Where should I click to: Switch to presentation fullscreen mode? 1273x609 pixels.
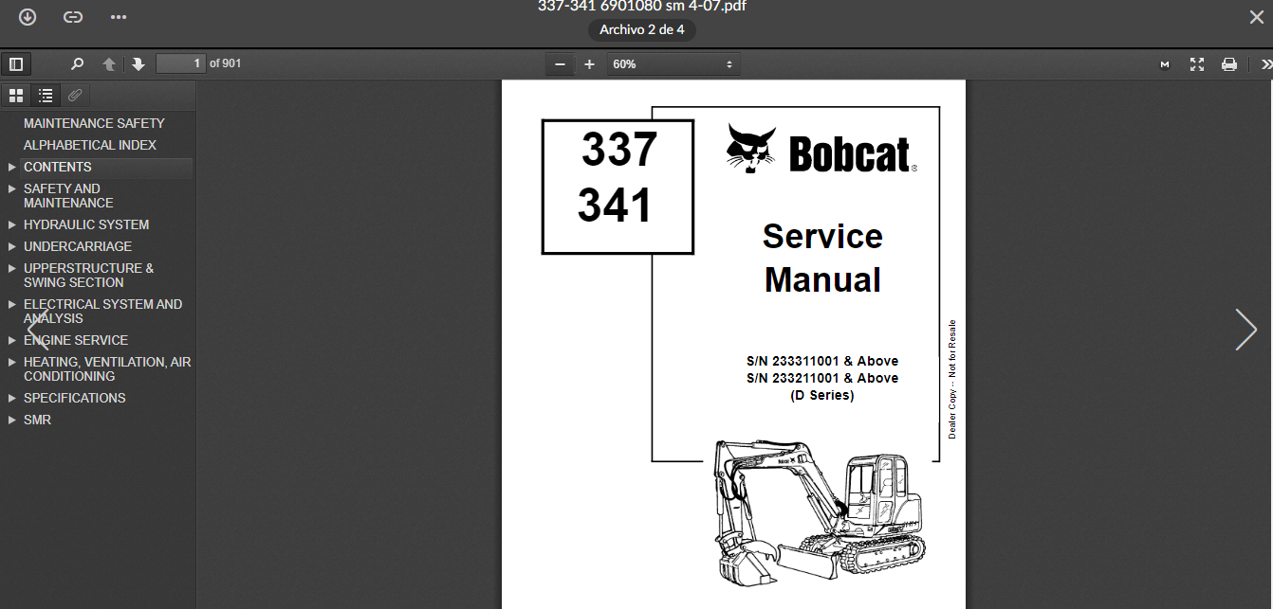[x=1197, y=64]
